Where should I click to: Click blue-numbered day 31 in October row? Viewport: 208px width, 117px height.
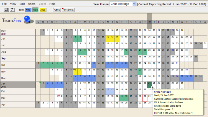[177, 65]
